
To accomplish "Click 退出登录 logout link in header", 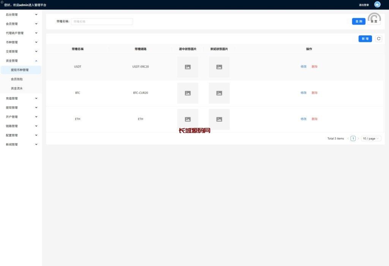I will point(364,5).
